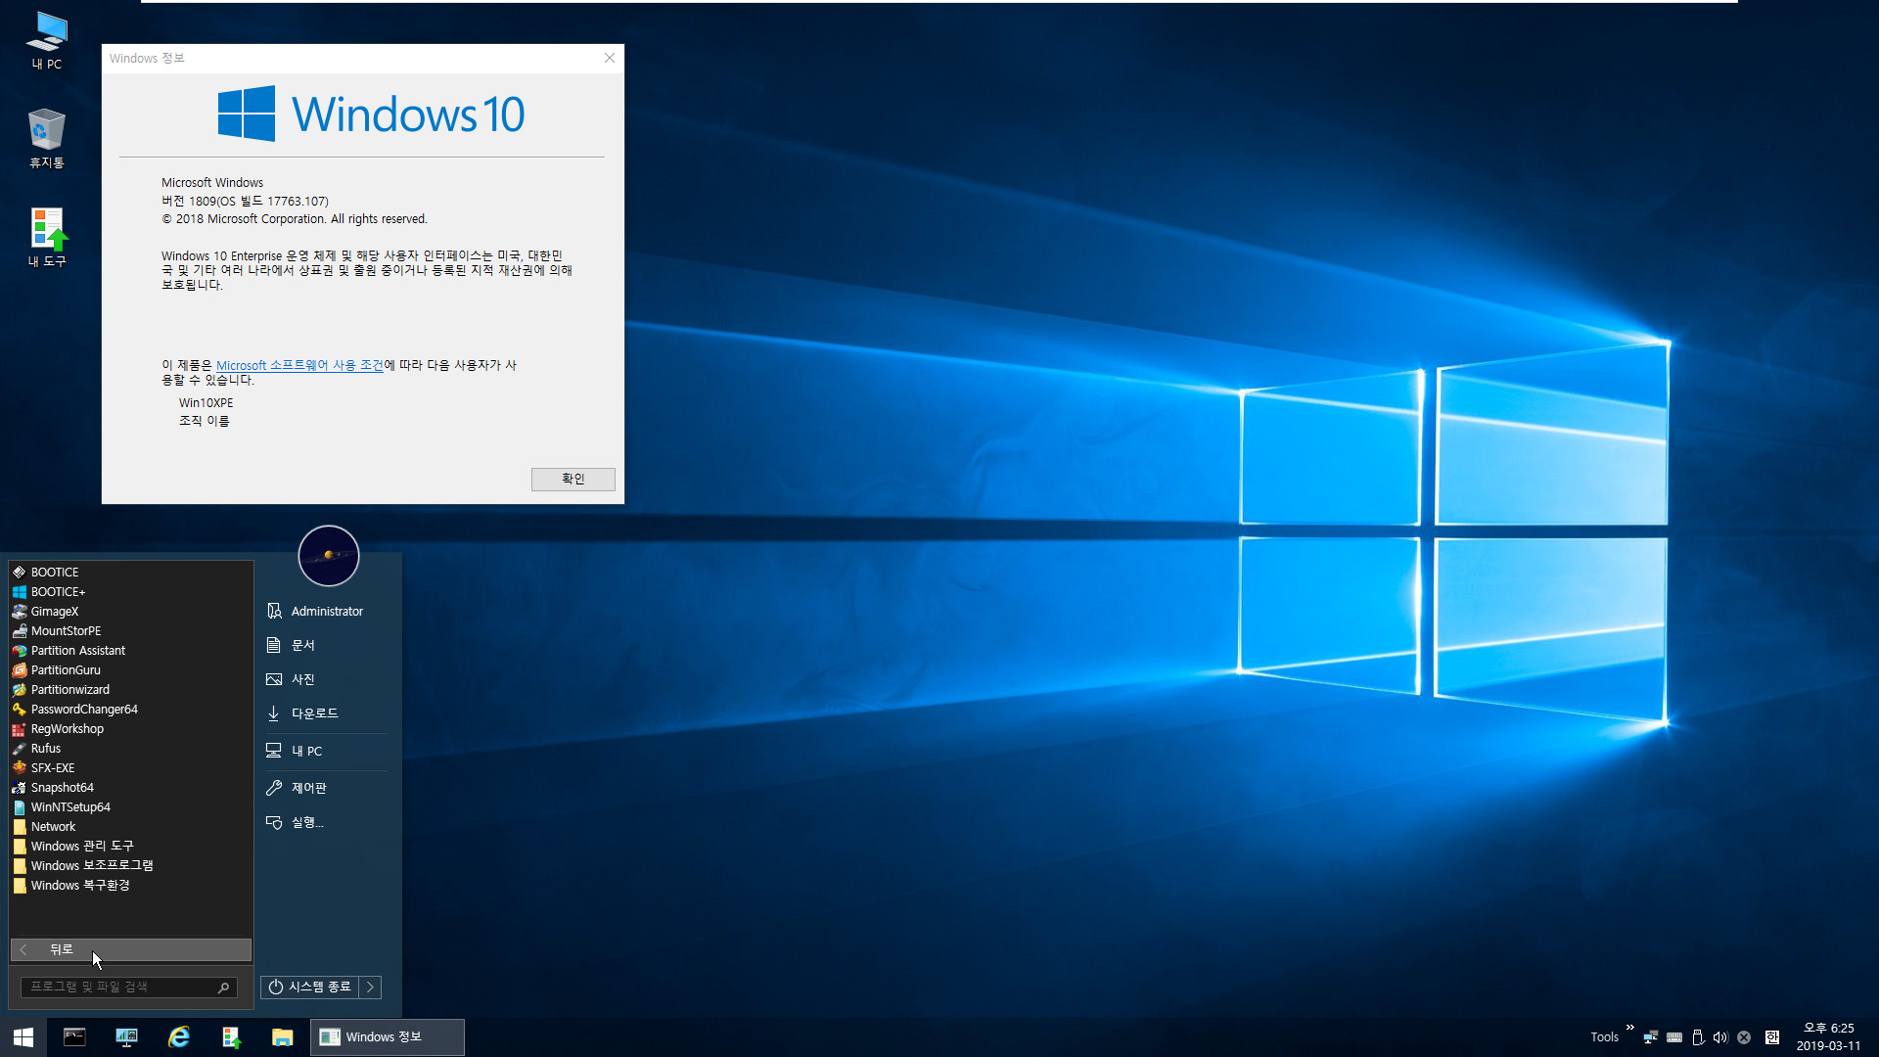Open Command Prompt from taskbar

(74, 1037)
